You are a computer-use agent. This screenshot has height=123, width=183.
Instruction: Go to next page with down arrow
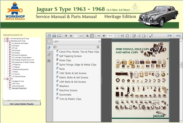pos(71,36)
